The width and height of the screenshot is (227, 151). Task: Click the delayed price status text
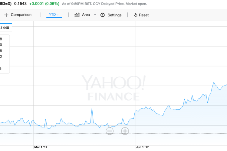pos(104,4)
